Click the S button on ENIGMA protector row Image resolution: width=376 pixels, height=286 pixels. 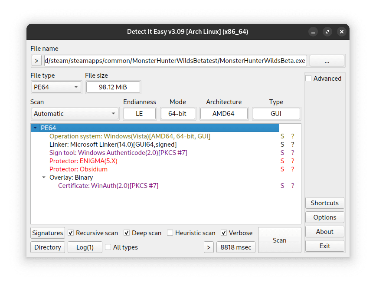coord(282,161)
